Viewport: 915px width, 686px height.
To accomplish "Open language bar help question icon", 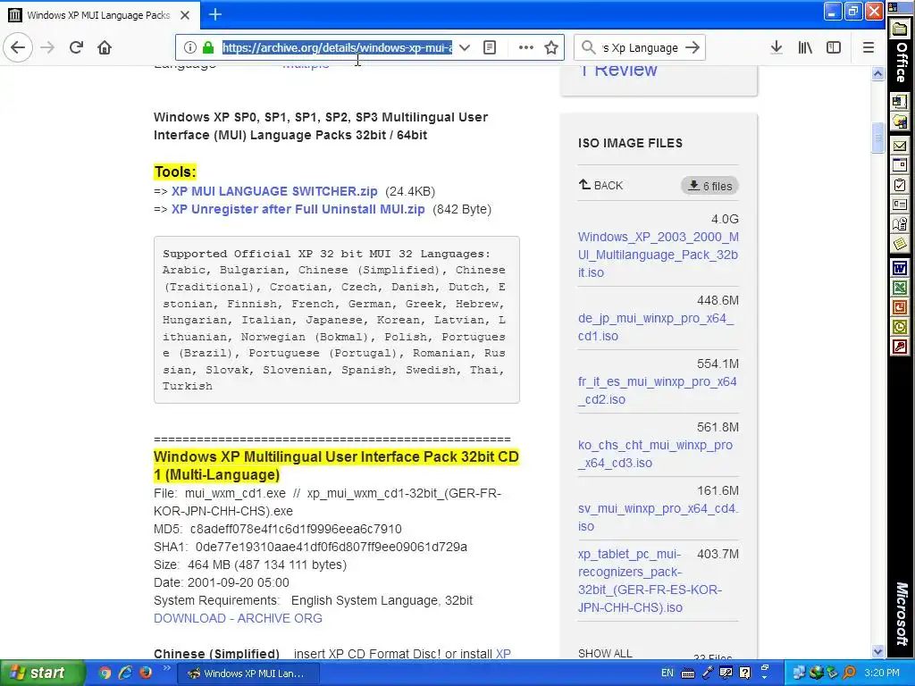I will point(744,673).
